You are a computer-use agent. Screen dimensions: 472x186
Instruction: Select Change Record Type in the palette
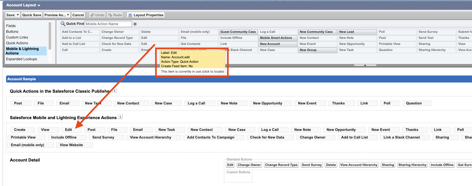(120, 38)
